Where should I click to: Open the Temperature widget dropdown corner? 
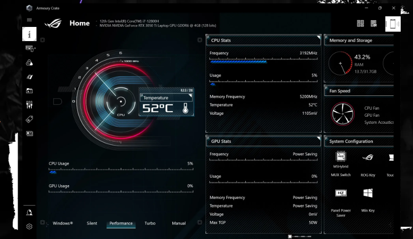190,96
